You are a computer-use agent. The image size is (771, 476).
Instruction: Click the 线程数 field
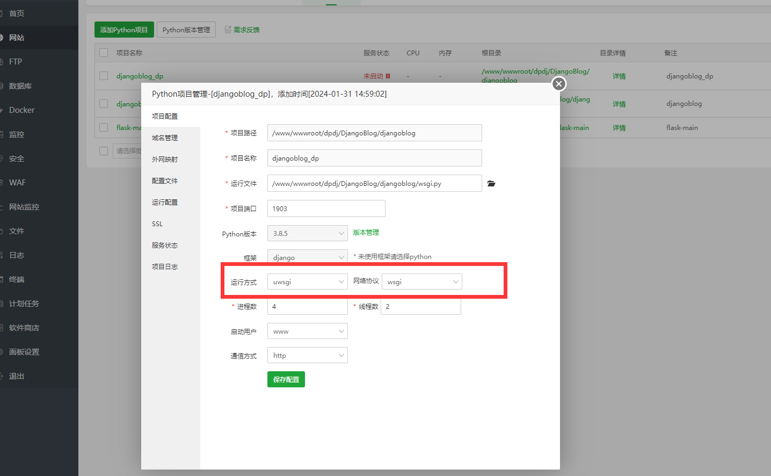coord(421,306)
